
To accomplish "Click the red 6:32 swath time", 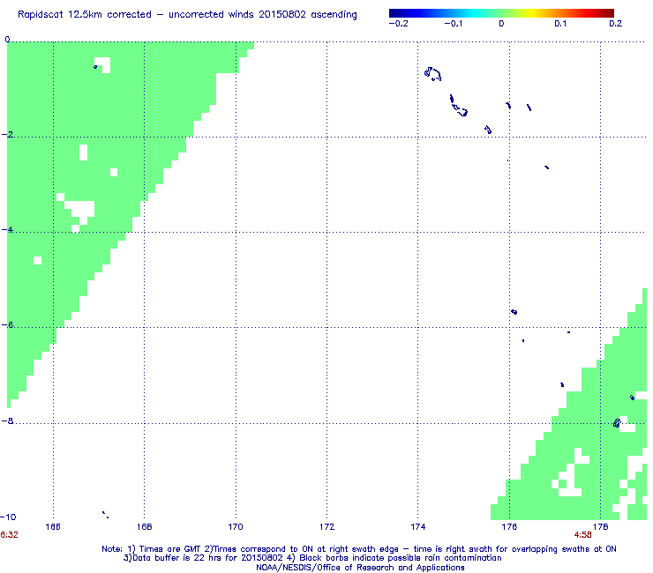I will 9,535.
